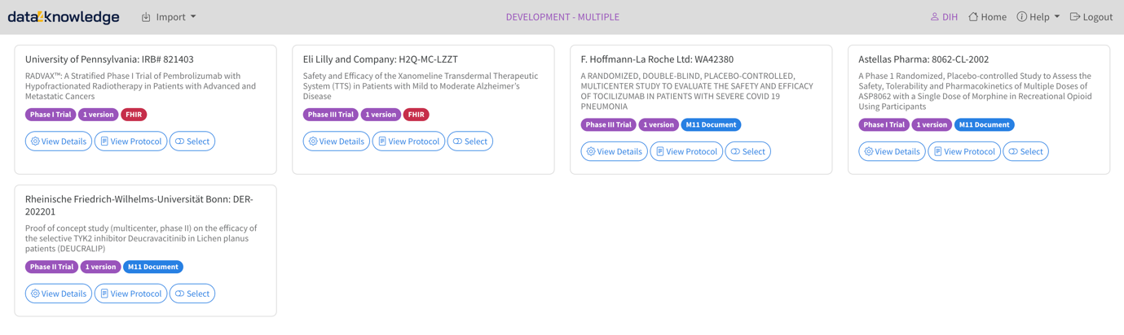Open the Import dropdown menu
Viewport: 1124px width, 335px height.
[x=169, y=17]
